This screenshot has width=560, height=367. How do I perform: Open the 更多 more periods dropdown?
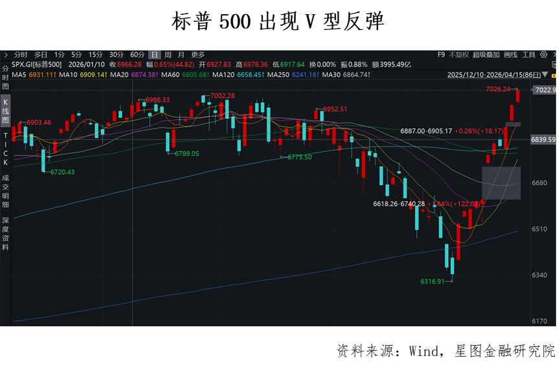(x=197, y=54)
